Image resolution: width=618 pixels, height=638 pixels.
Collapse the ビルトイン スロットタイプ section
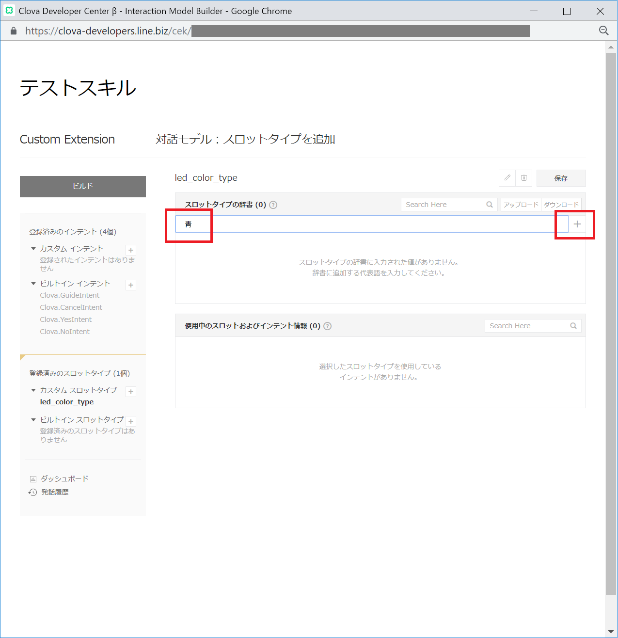click(x=33, y=420)
